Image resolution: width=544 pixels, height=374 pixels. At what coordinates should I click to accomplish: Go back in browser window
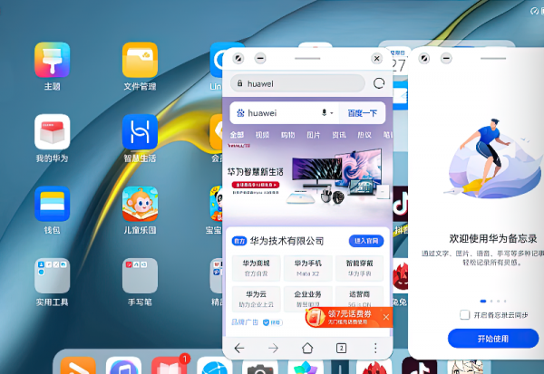(239, 348)
